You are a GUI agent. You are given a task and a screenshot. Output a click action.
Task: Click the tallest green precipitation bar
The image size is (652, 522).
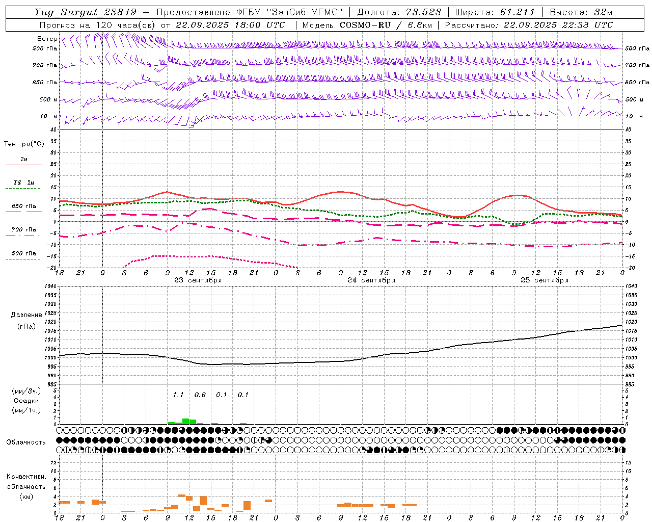click(x=186, y=421)
